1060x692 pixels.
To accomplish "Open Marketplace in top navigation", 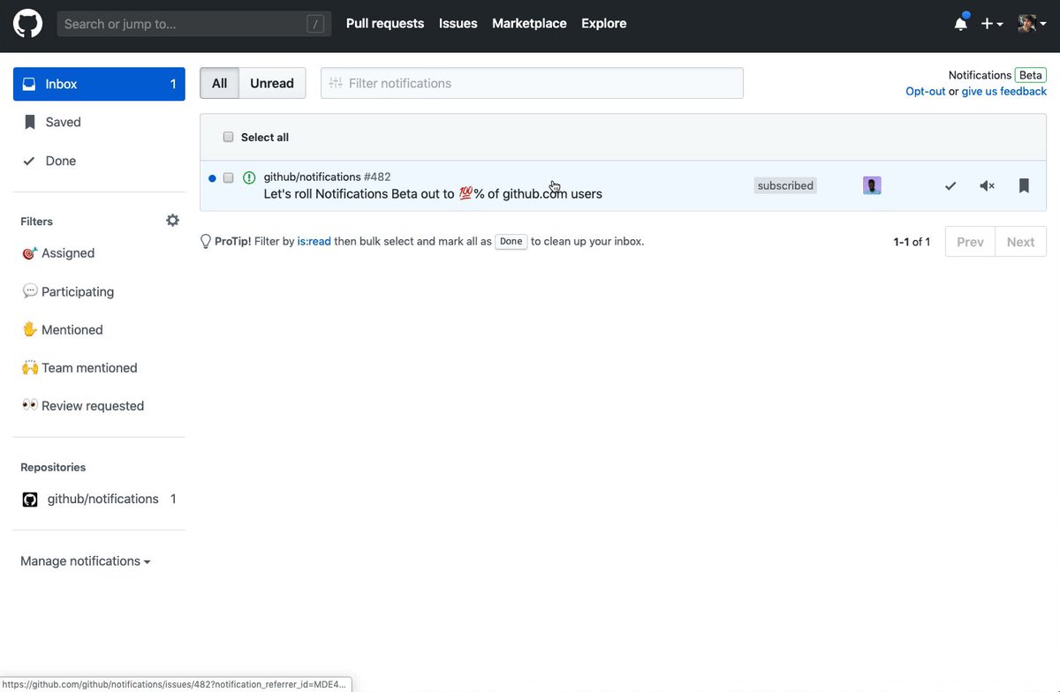I will [x=529, y=24].
